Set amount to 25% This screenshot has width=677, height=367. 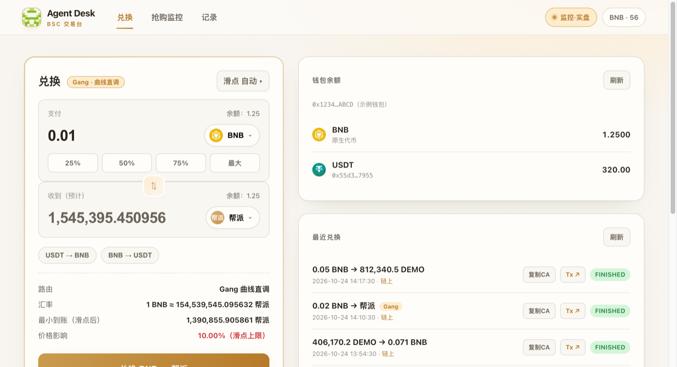[x=73, y=163]
